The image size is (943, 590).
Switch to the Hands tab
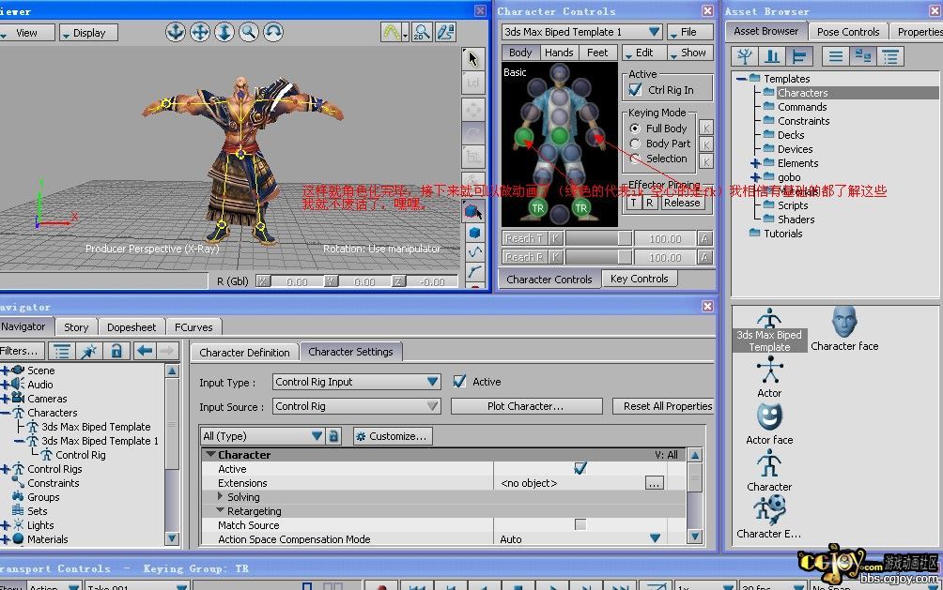click(x=559, y=53)
